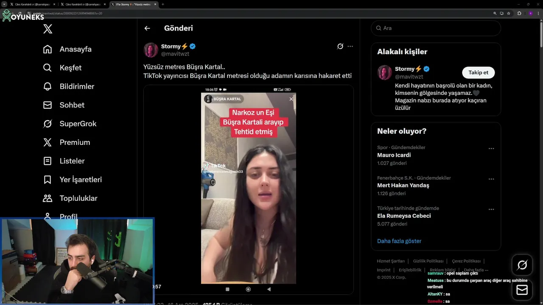The image size is (543, 305).
Task: Open the Gizlilik Politikası footer link
Action: pos(428,261)
